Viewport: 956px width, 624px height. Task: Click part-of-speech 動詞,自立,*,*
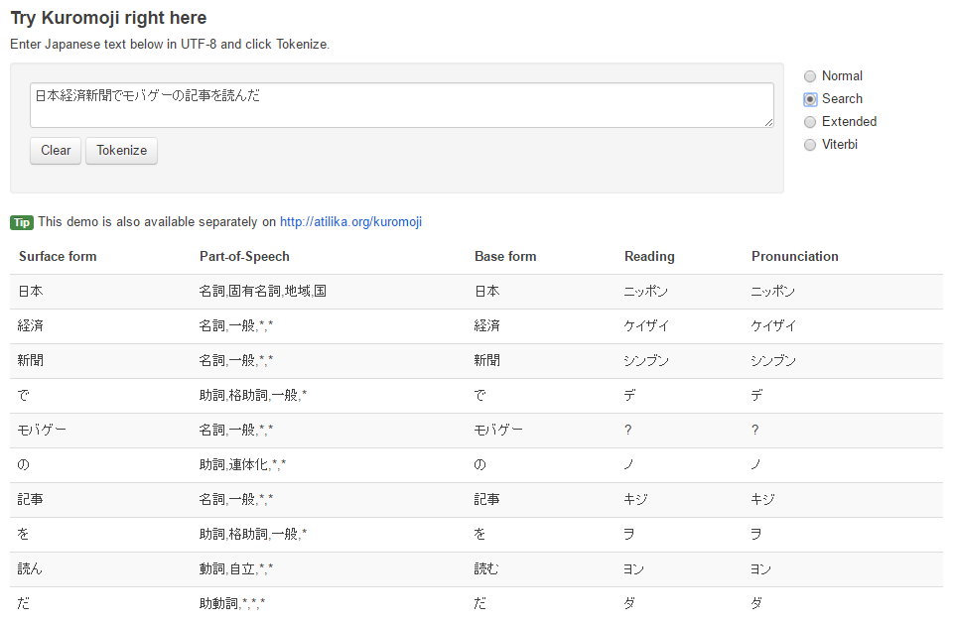coord(236,569)
